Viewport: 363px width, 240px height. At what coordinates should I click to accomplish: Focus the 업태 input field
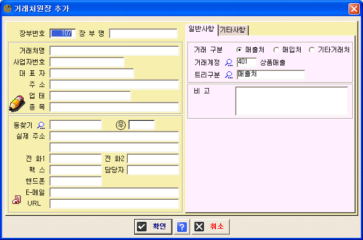90,96
